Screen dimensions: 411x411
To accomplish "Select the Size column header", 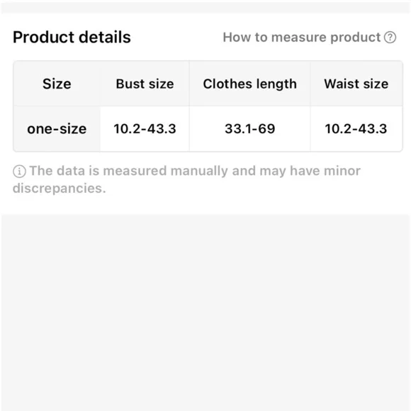I will [57, 84].
